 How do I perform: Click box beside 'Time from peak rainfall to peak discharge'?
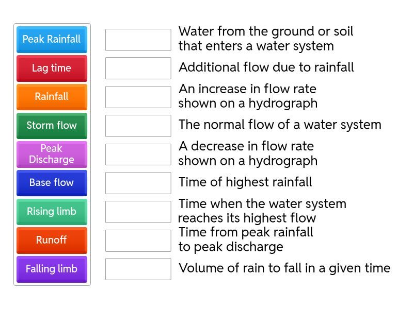[x=138, y=240]
